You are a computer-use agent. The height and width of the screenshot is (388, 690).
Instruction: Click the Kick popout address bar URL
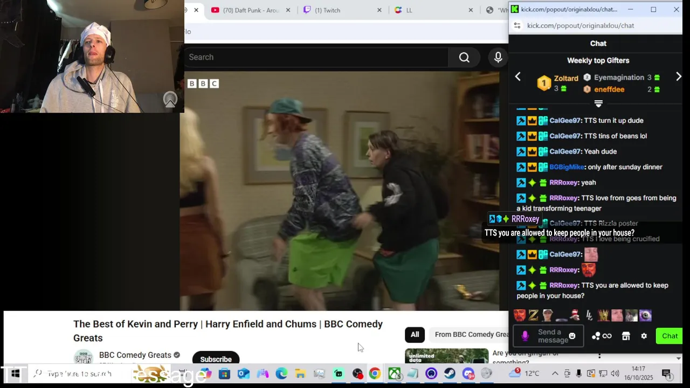click(581, 25)
